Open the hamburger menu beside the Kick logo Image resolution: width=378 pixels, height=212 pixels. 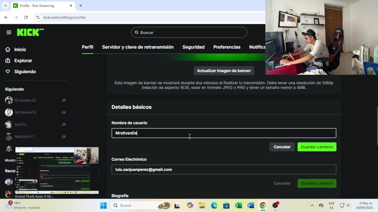[x=9, y=32]
